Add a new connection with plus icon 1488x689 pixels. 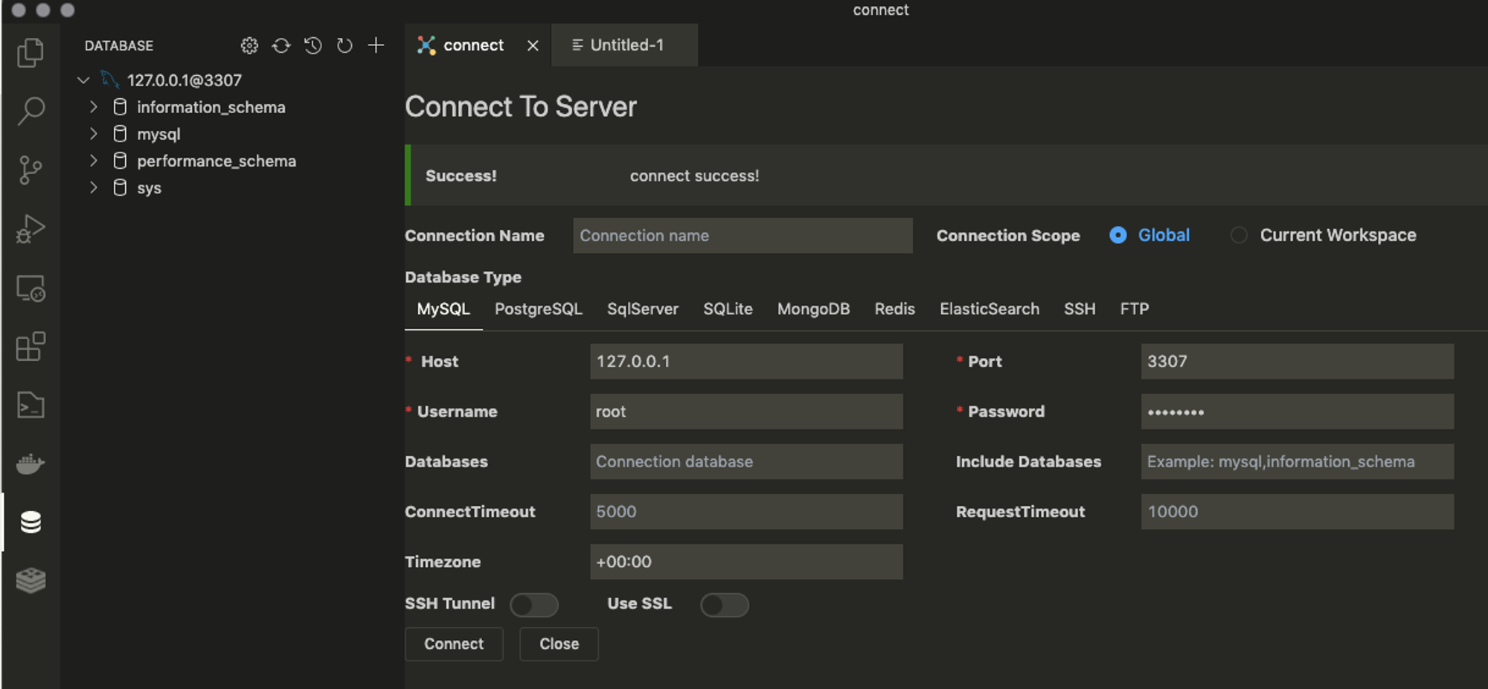point(376,45)
